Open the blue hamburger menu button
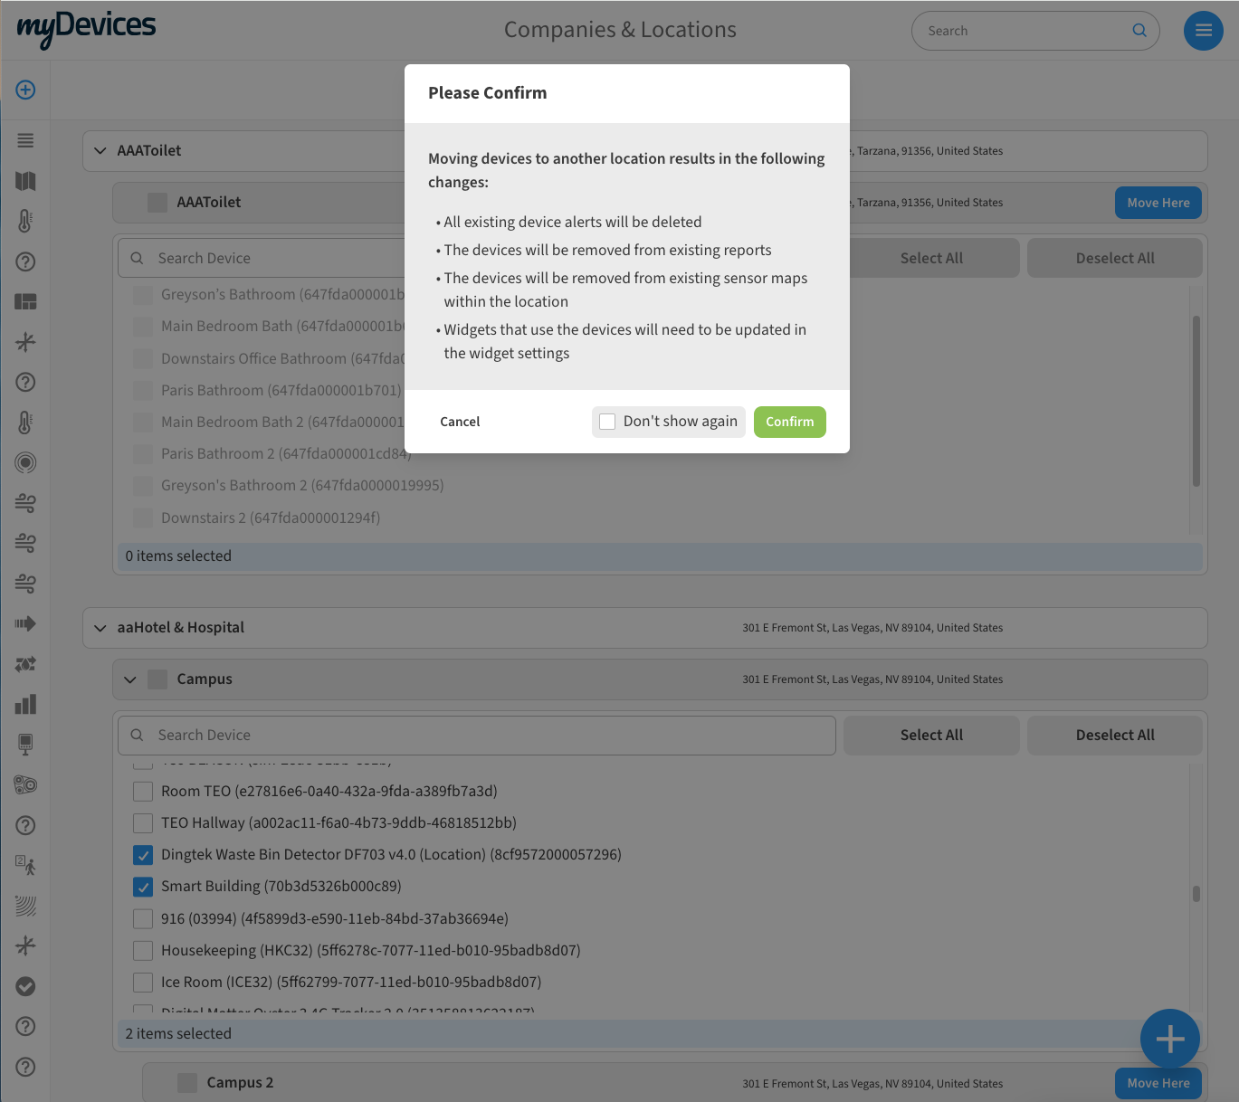This screenshot has height=1102, width=1239. click(x=1203, y=31)
